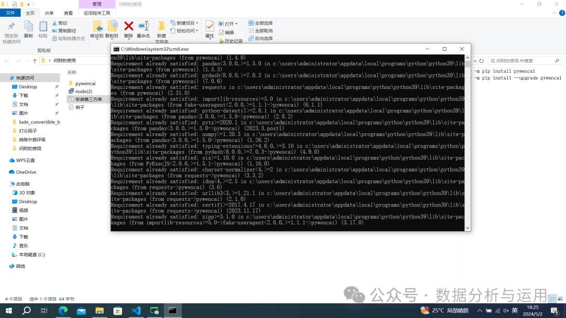Click the 管理 contextual tab header
The image size is (566, 318).
point(97,4)
